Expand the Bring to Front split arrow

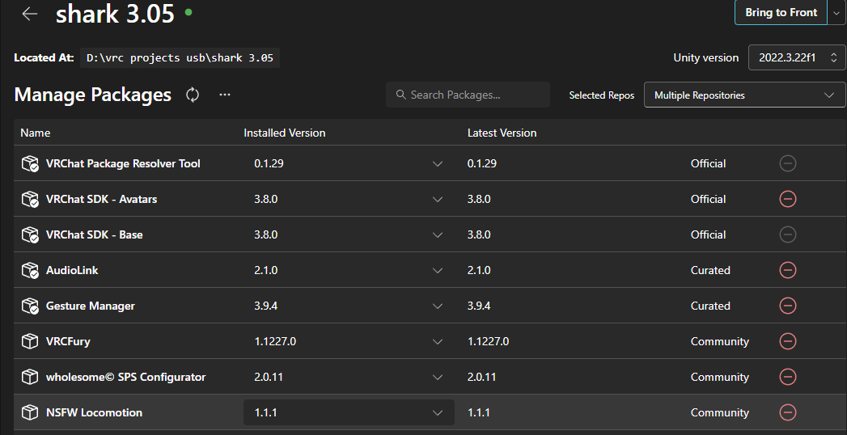point(836,12)
